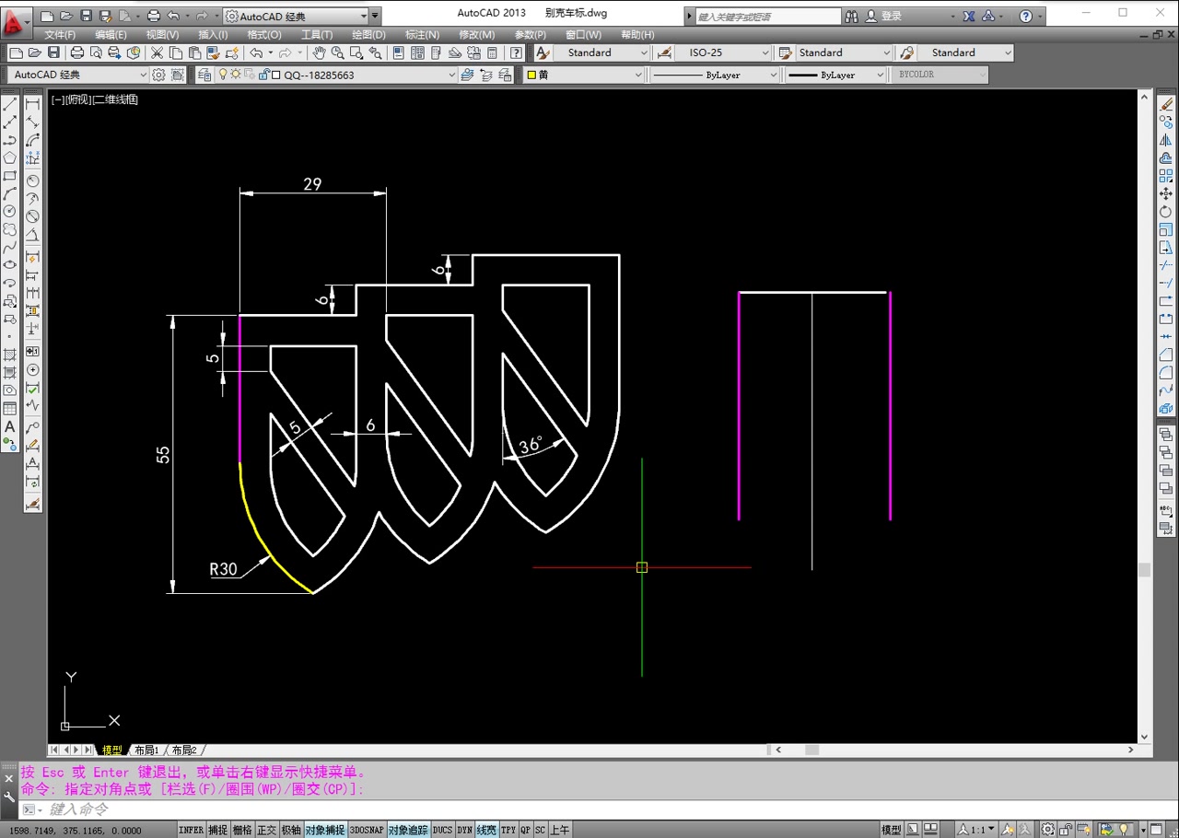The height and width of the screenshot is (838, 1179).
Task: Open the 标注(N) menu
Action: pos(423,35)
